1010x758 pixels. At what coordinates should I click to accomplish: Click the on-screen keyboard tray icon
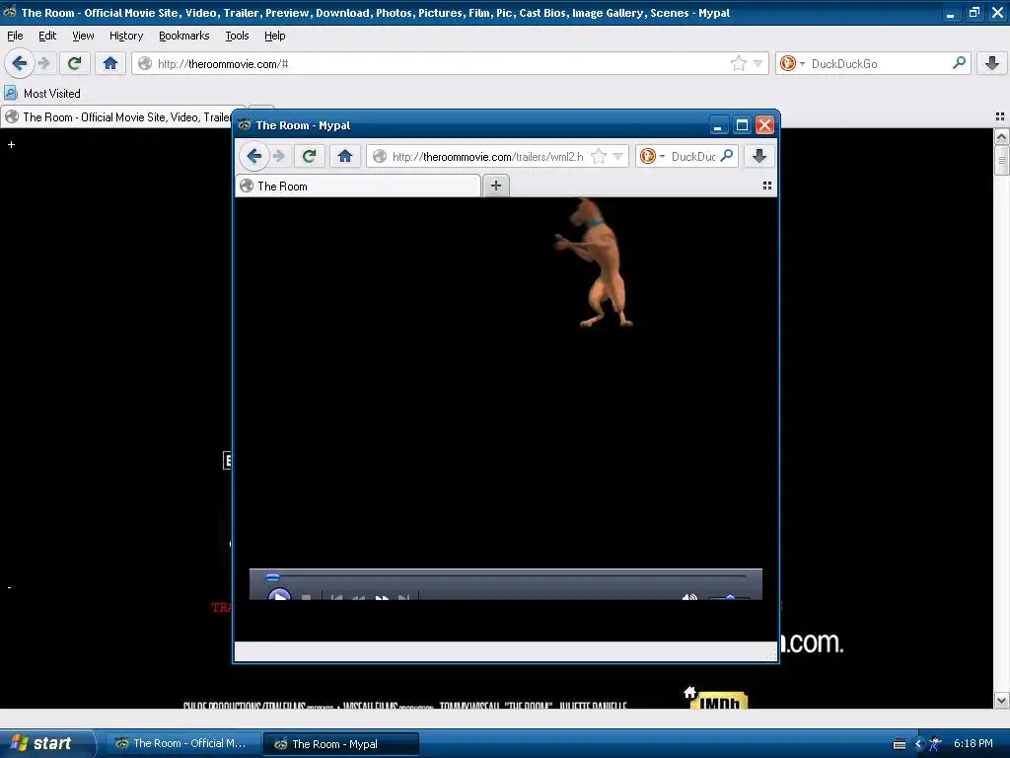900,744
